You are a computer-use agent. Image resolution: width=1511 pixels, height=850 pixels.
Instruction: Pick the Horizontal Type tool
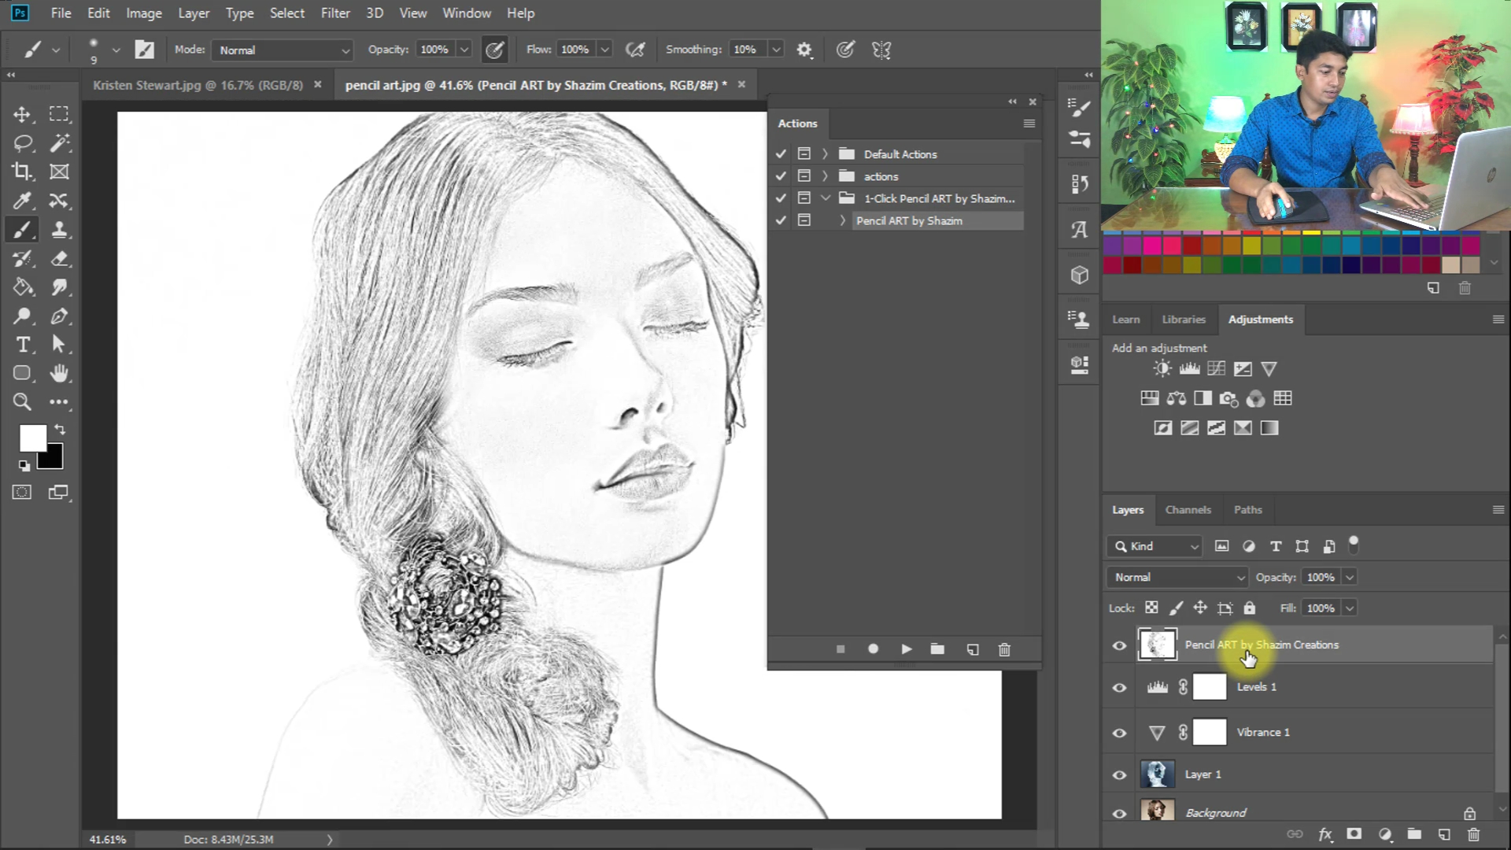[x=22, y=345]
